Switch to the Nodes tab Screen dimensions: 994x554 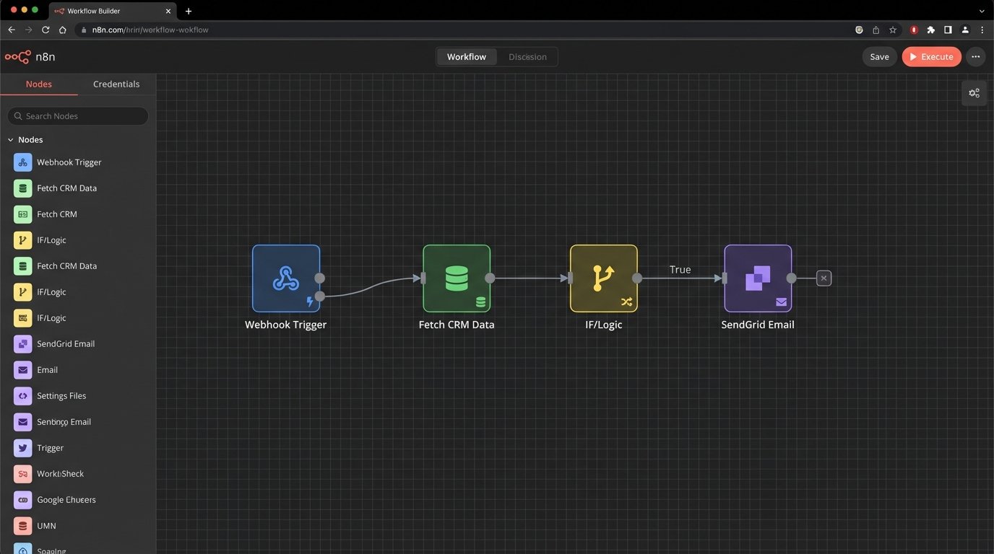[39, 84]
